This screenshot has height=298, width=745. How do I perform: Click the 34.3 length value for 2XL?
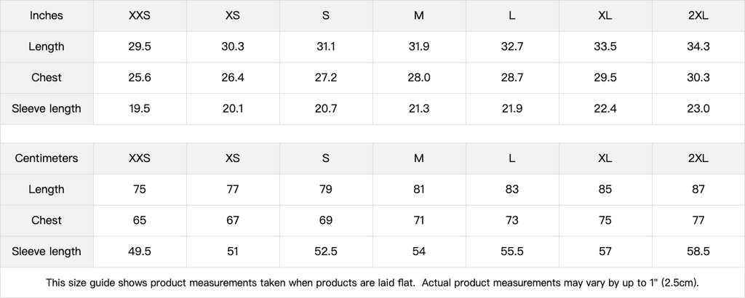click(x=698, y=47)
